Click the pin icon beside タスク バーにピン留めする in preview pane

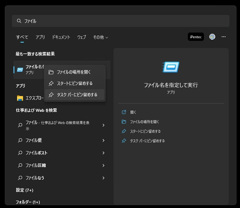124,141
